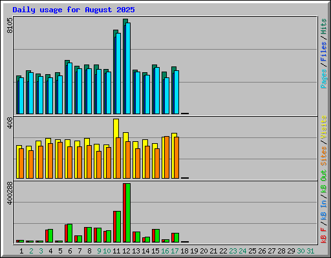331x258 pixels.
Task: Click the Files legend label
Action: (324, 51)
